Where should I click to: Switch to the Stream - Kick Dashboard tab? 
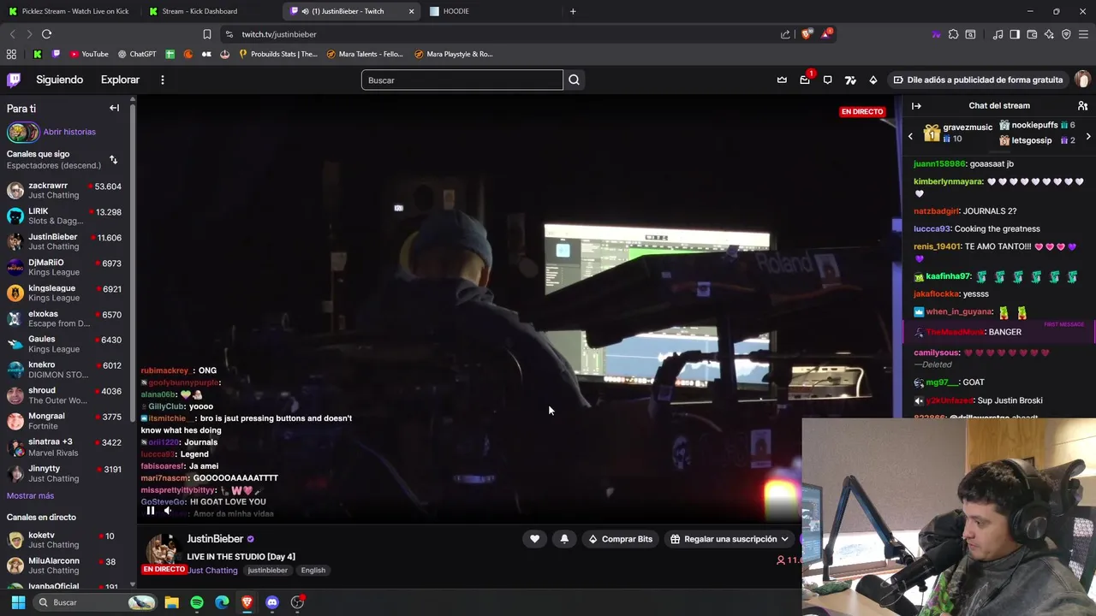tap(210, 11)
